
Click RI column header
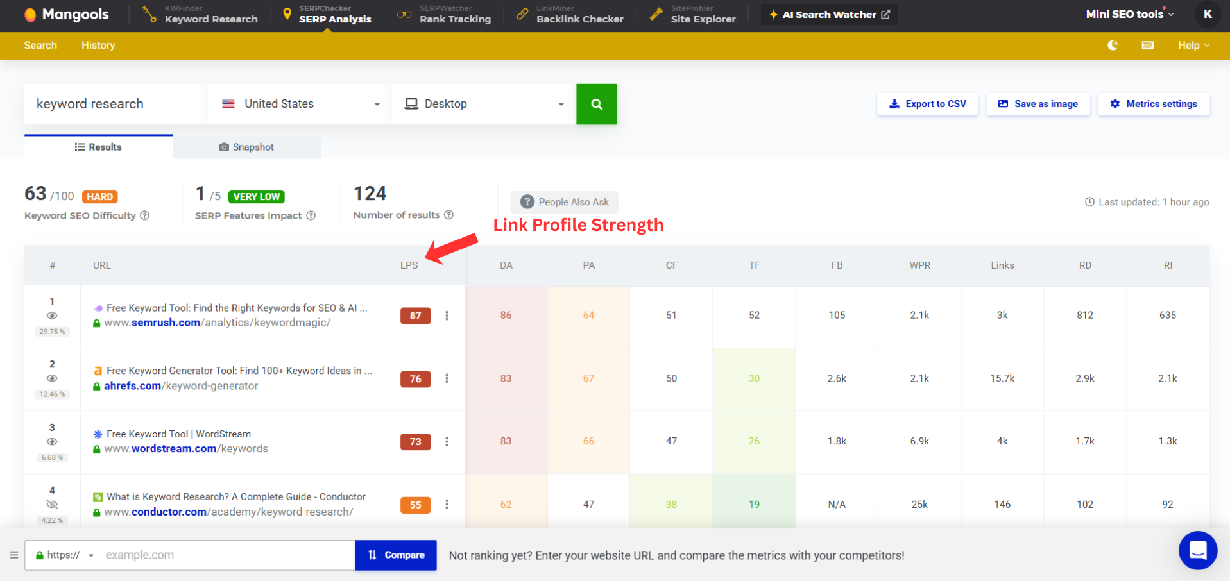tap(1168, 265)
